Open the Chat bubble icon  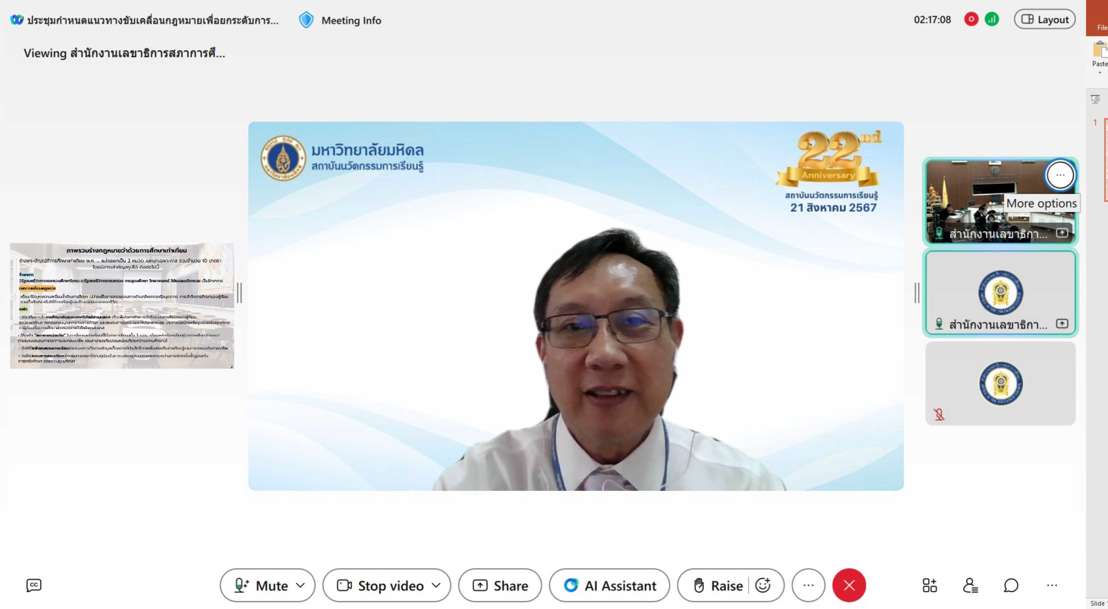pyautogui.click(x=1011, y=585)
